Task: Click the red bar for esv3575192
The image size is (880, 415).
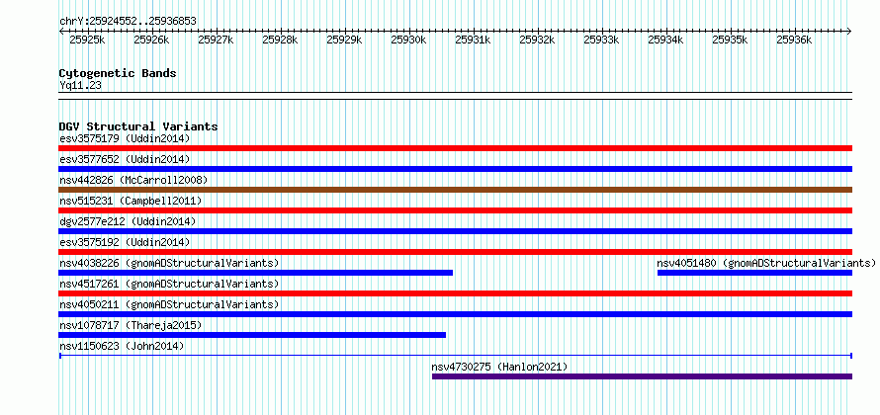Action: tap(455, 252)
